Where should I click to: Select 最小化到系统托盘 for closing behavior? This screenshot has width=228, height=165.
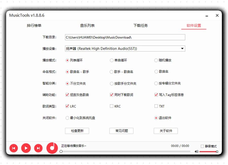(67, 118)
